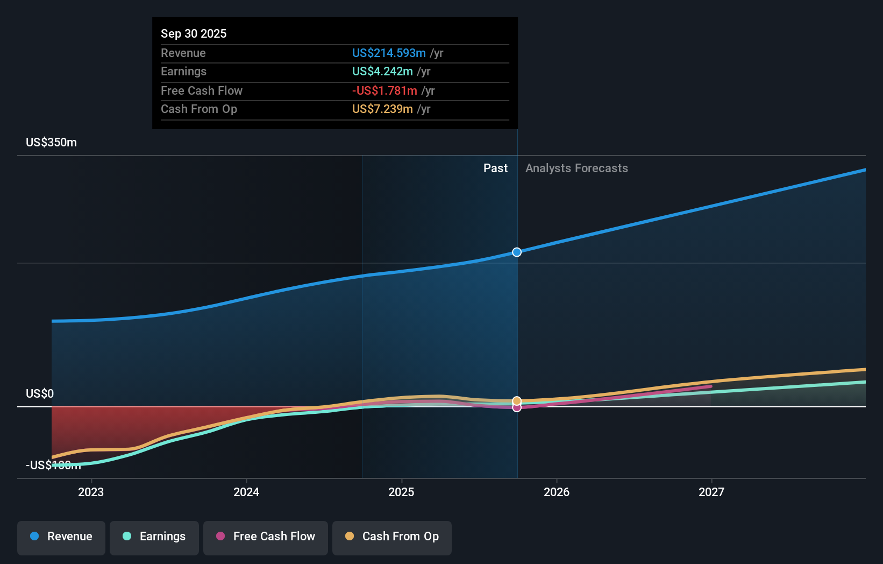
Task: Collapse the tooltip Revenue row
Action: tap(183, 53)
